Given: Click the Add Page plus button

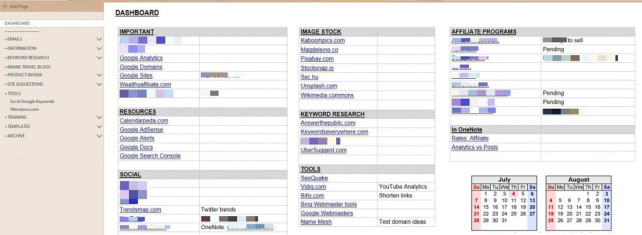Looking at the screenshot, I should [5, 6].
